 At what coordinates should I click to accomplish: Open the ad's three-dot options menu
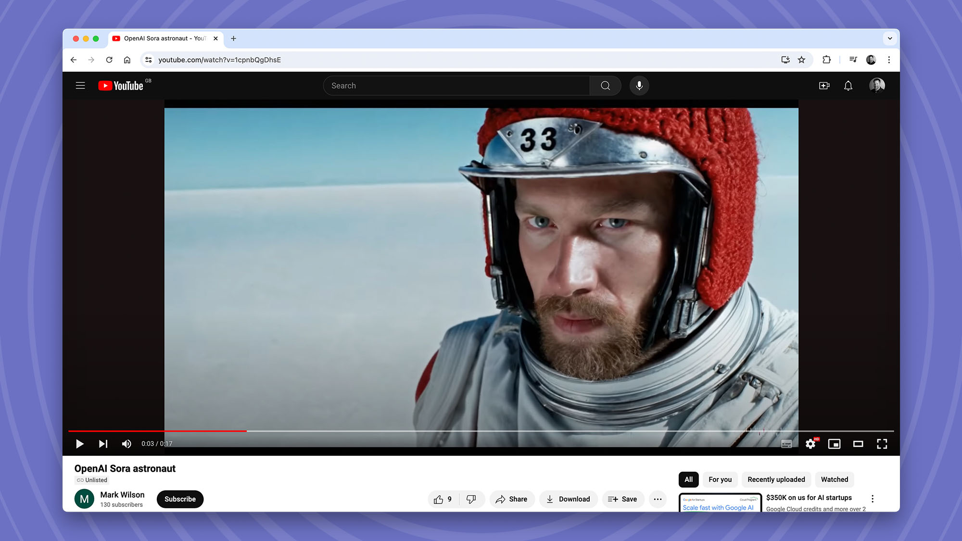click(x=873, y=499)
